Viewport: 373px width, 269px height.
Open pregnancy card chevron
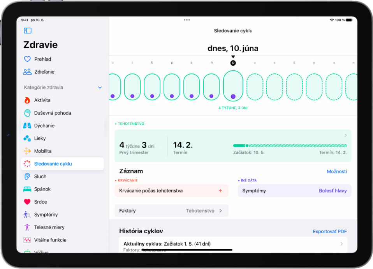coord(345,135)
